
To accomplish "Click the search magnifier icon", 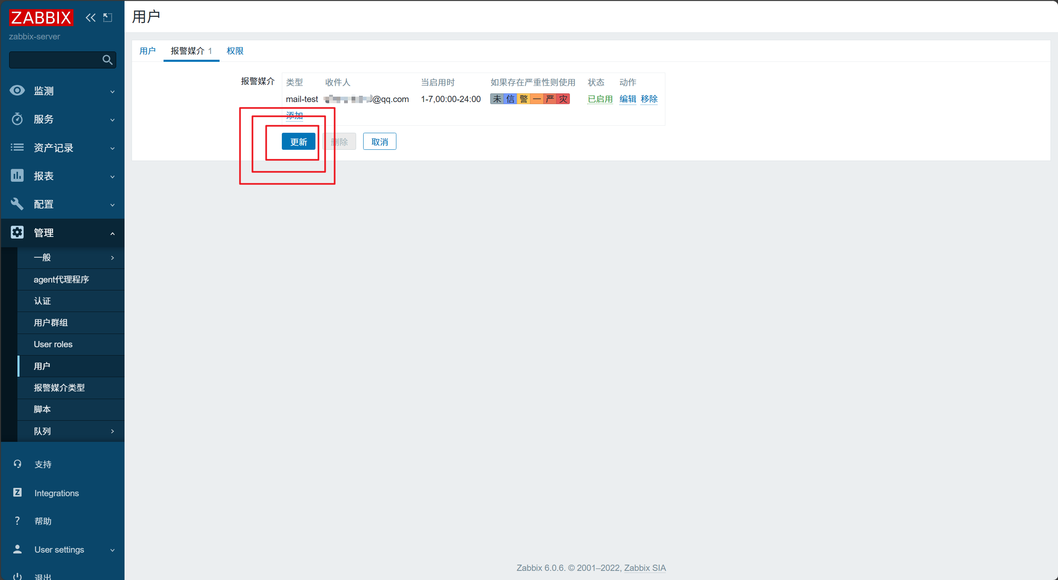I will tap(107, 60).
